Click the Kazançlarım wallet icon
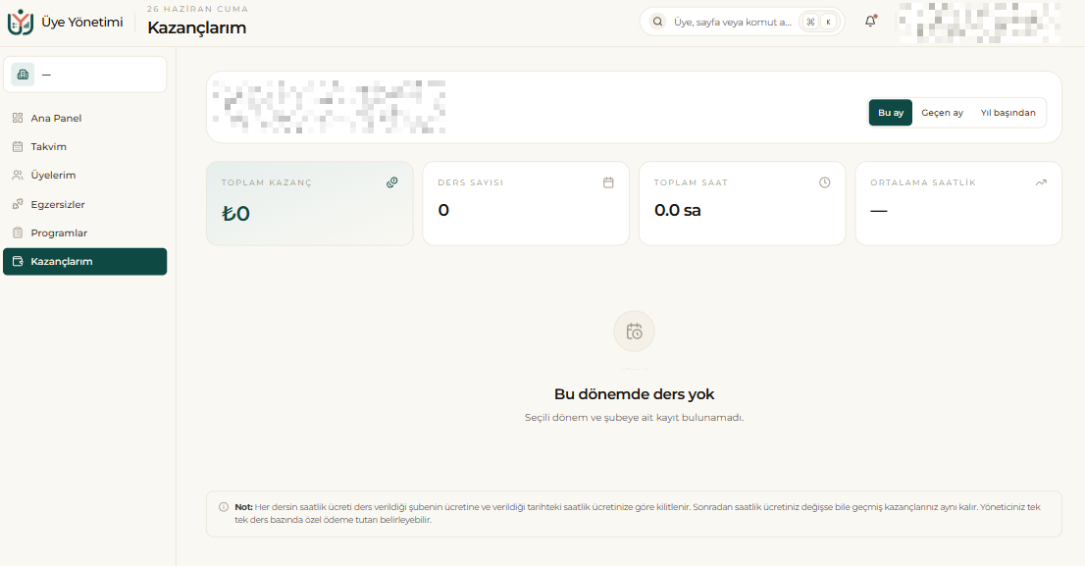The width and height of the screenshot is (1085, 566). click(x=18, y=262)
